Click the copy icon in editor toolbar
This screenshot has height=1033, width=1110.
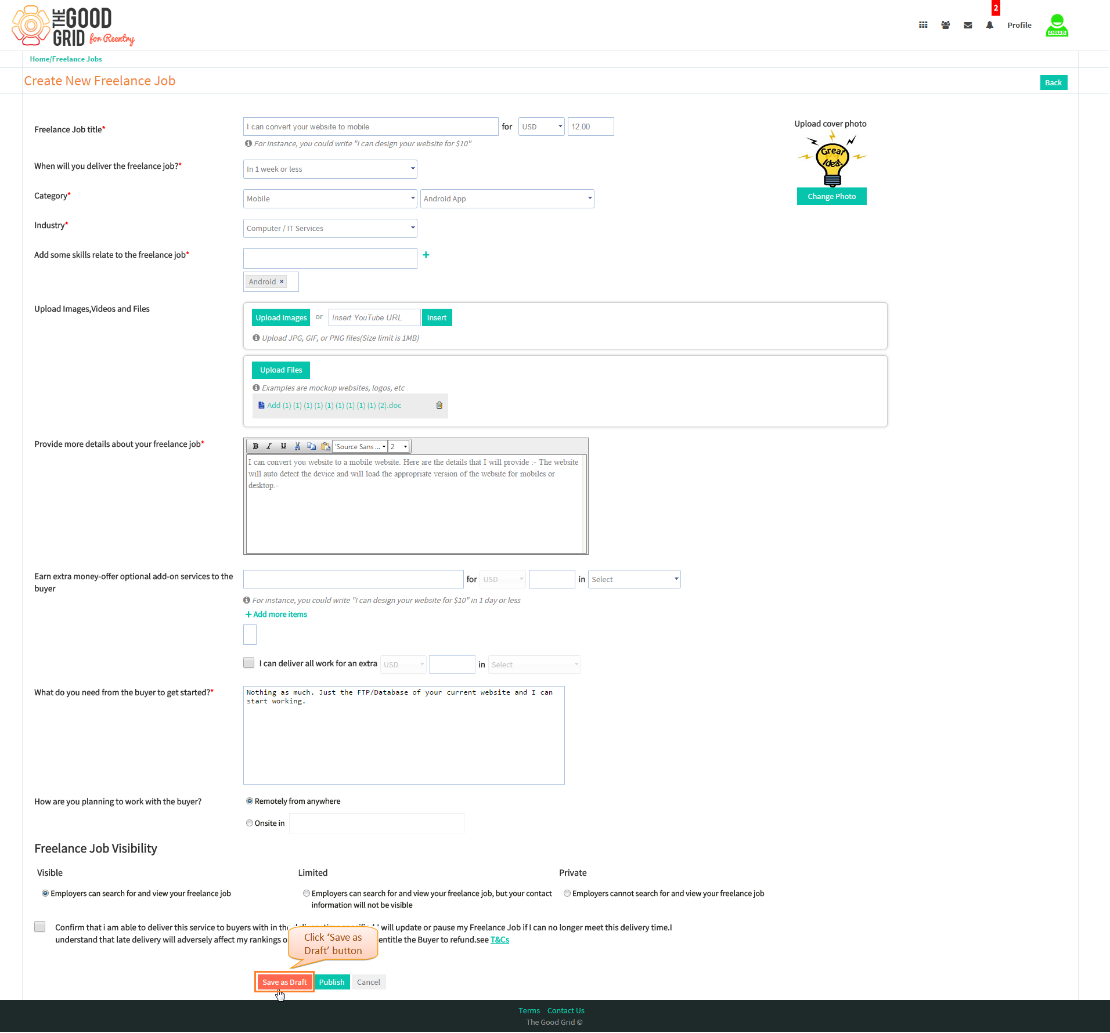[x=311, y=446]
